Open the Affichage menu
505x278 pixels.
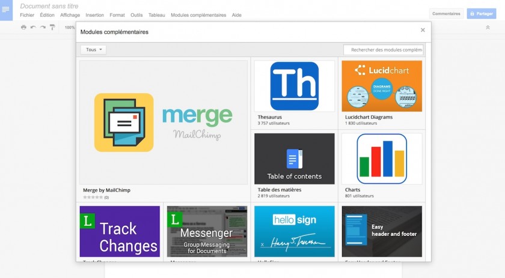click(x=70, y=15)
